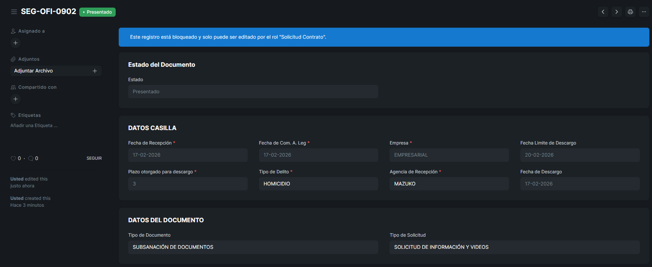The height and width of the screenshot is (267, 652).
Task: Click the comments bubble icon
Action: click(x=31, y=159)
